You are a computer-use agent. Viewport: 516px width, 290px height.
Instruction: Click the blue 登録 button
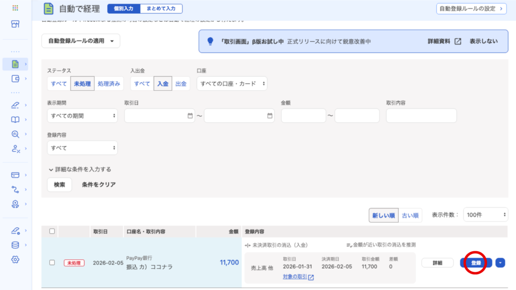pos(476,263)
